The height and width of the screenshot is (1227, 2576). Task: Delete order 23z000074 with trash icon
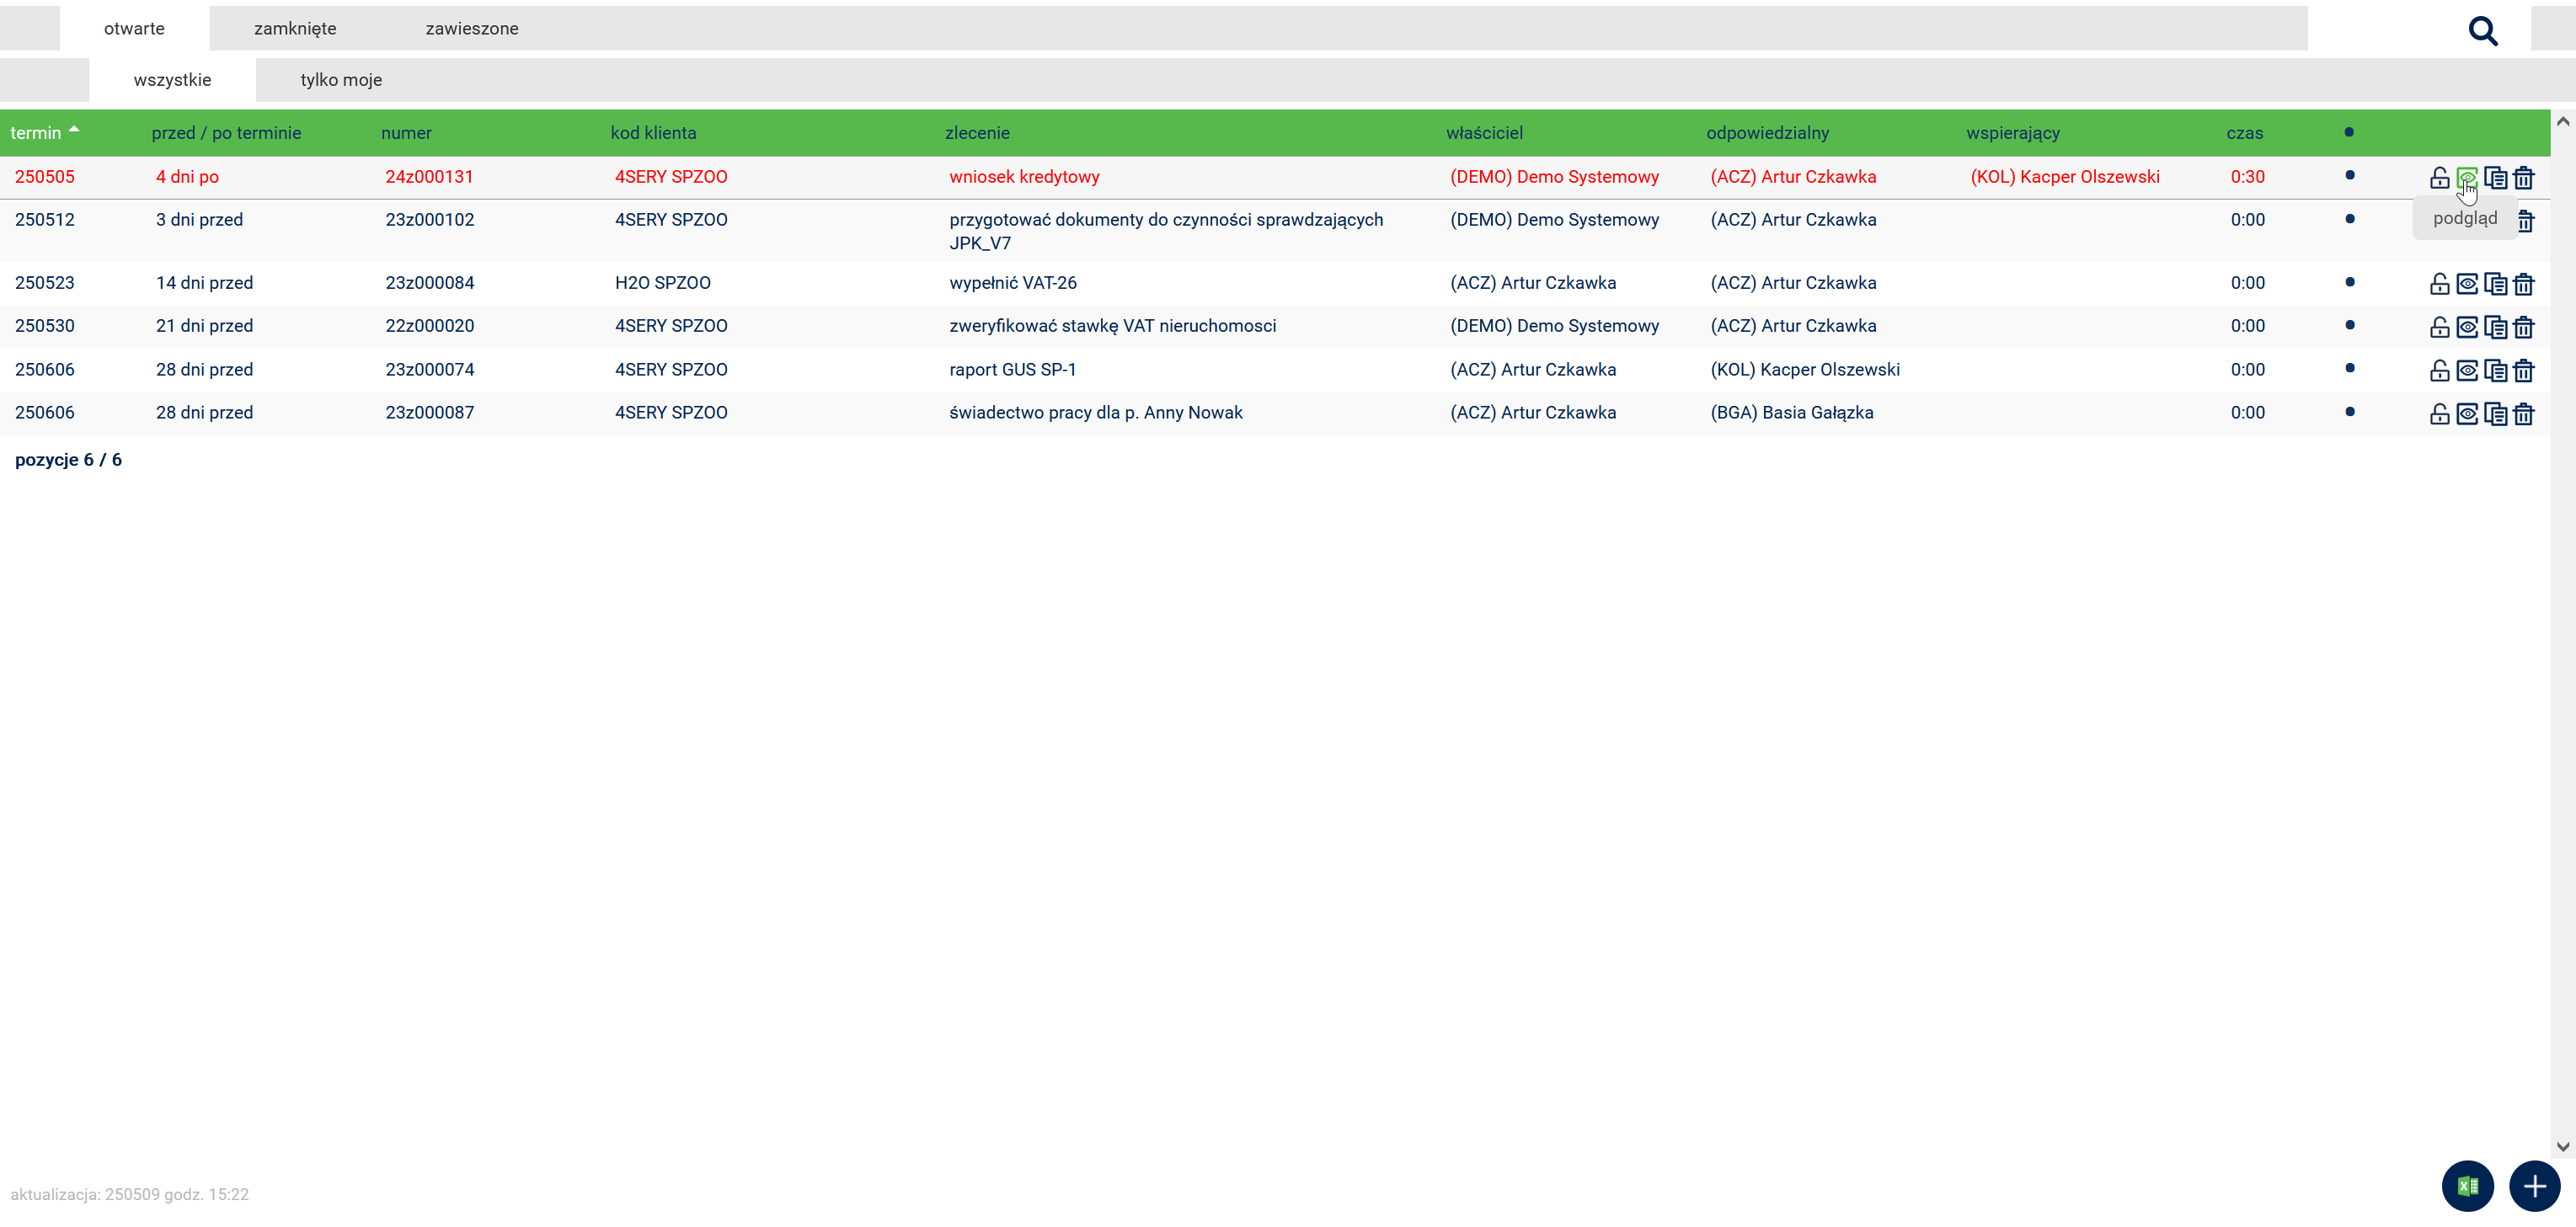coord(2523,371)
